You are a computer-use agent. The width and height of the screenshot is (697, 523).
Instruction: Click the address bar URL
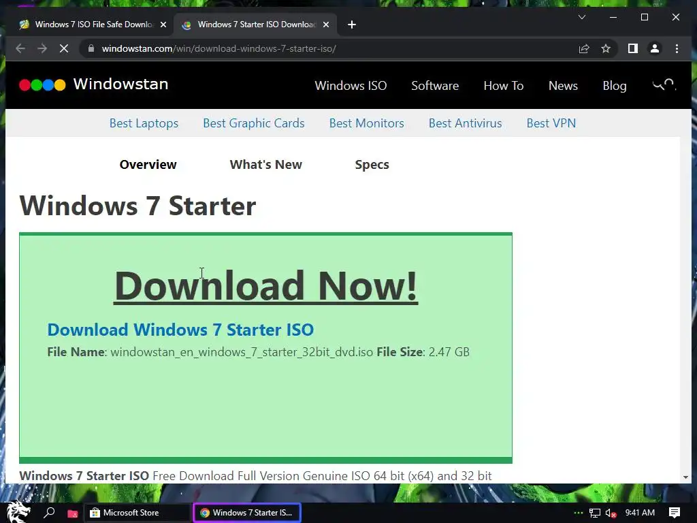[218, 48]
